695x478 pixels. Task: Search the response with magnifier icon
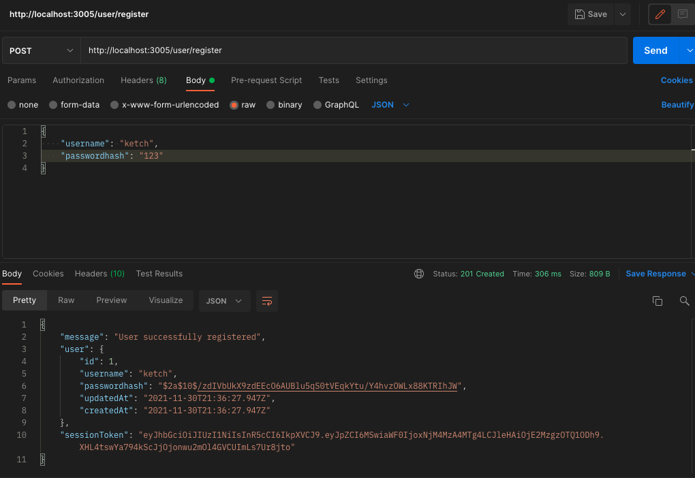click(x=684, y=301)
